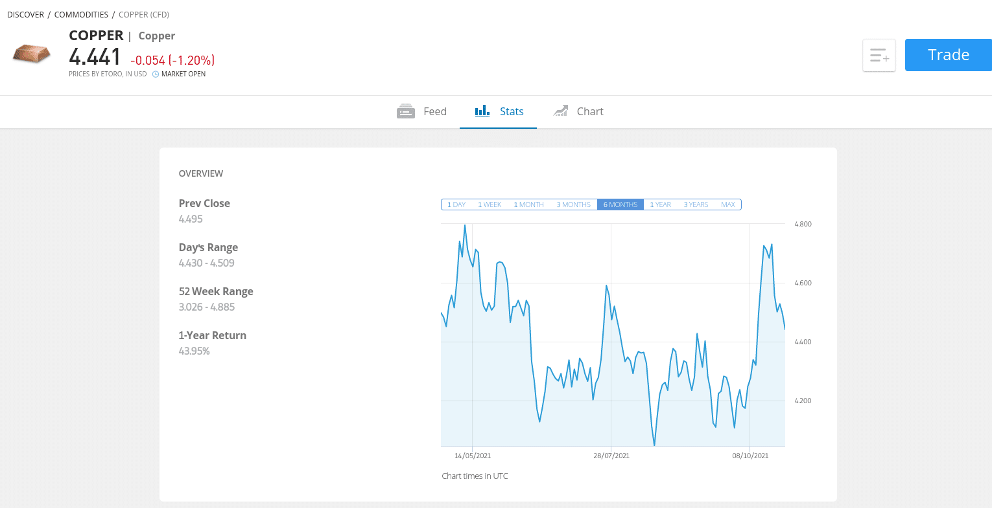Screen dimensions: 992x508
Task: Click the 4.800 price axis label
Action: 803,224
